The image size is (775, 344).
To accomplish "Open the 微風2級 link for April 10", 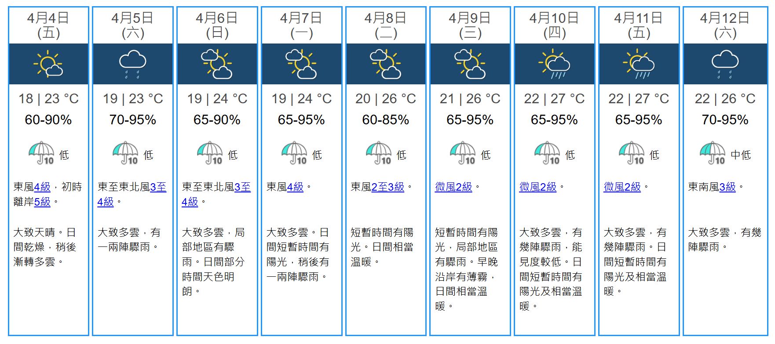I will tap(538, 187).
